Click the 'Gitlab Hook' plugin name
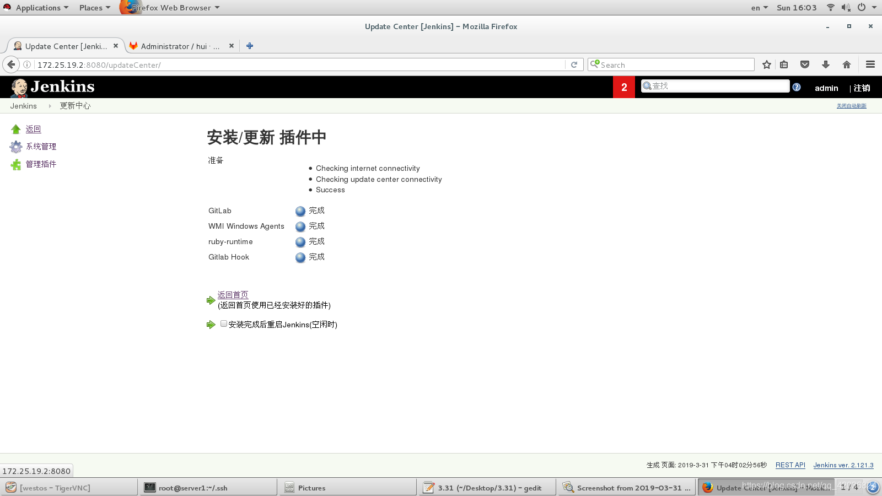 click(x=229, y=257)
